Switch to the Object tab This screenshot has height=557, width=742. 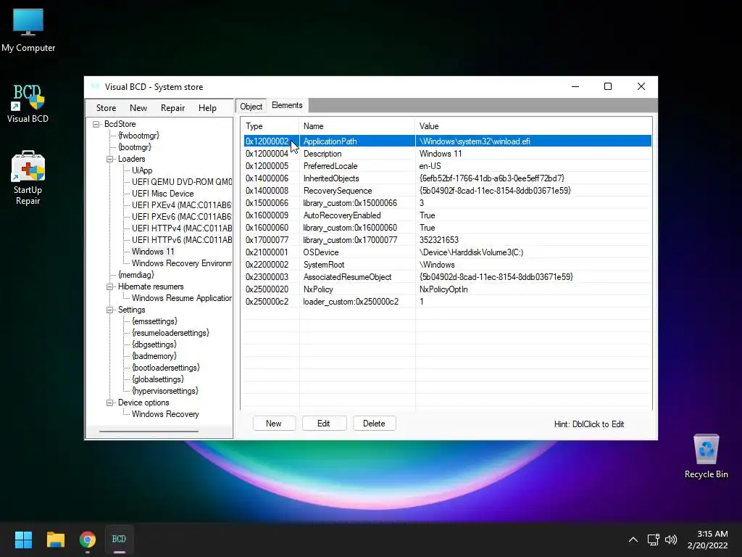coord(251,106)
